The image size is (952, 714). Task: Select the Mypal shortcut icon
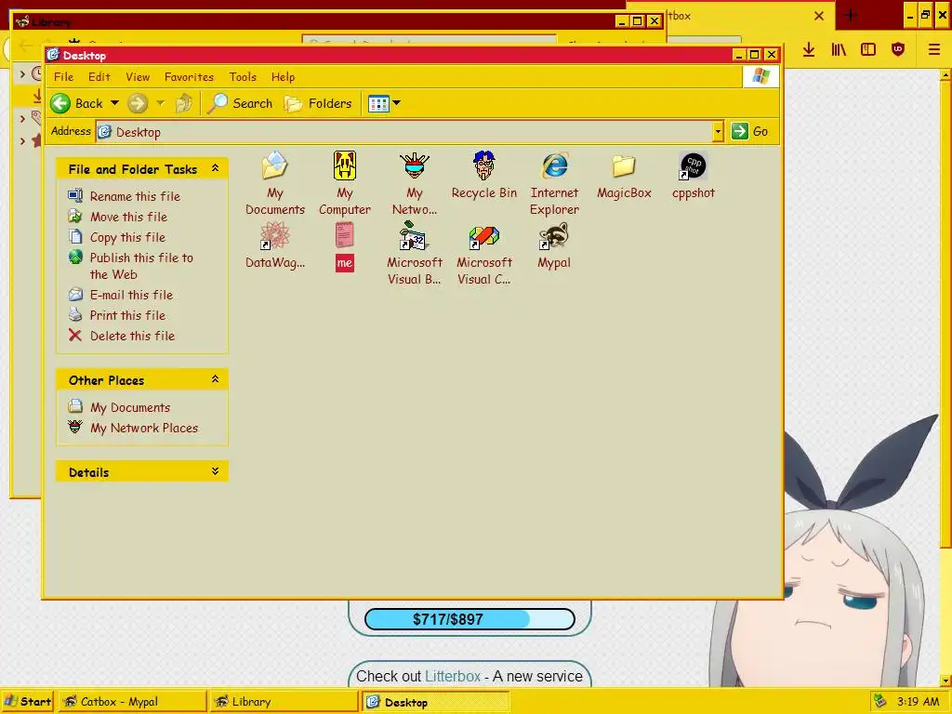[x=554, y=245]
